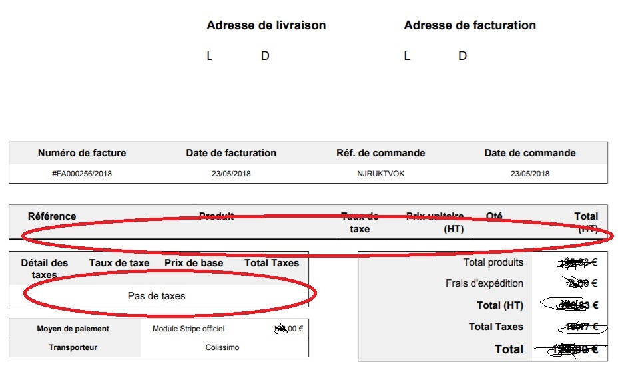Viewport: 630px width, 370px height.
Task: Click the 'Transporteur' label
Action: coord(73,347)
